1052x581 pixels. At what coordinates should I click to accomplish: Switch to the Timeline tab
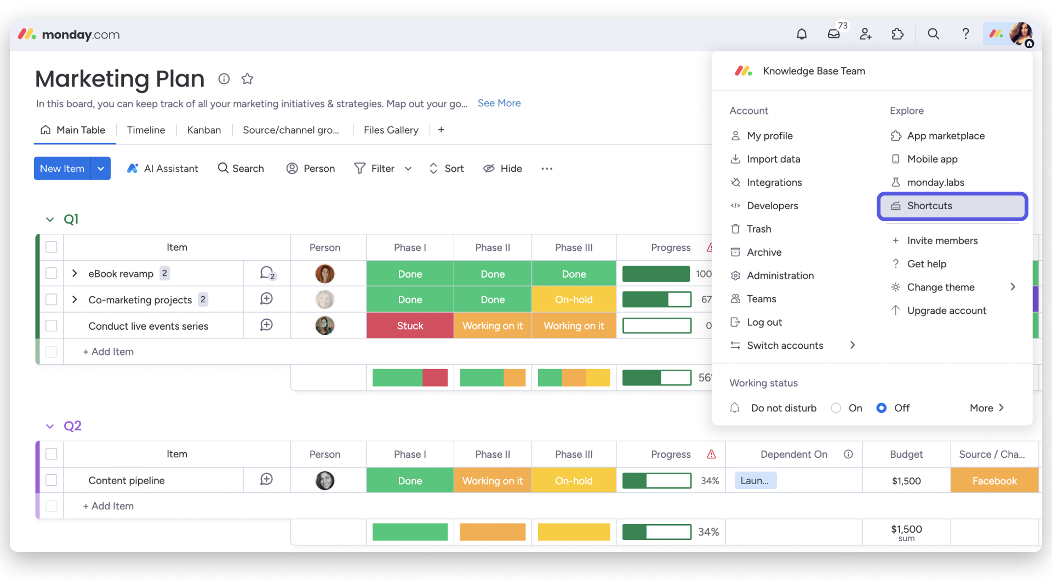pyautogui.click(x=146, y=130)
